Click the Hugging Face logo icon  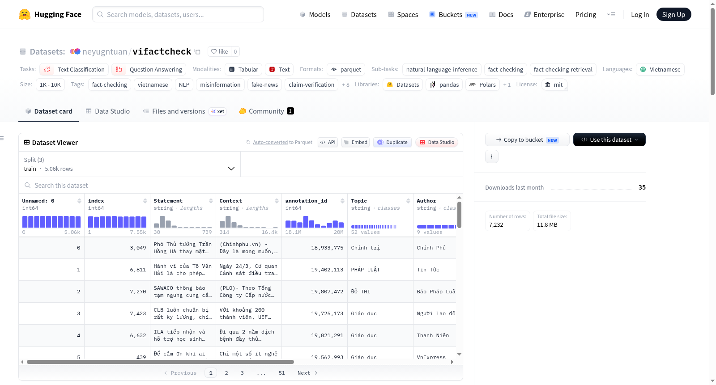(25, 14)
